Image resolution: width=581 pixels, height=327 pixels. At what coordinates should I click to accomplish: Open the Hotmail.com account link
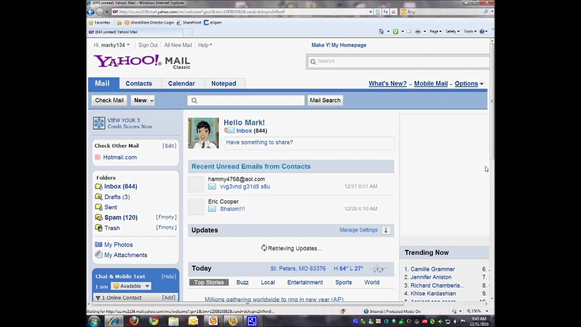coord(120,157)
